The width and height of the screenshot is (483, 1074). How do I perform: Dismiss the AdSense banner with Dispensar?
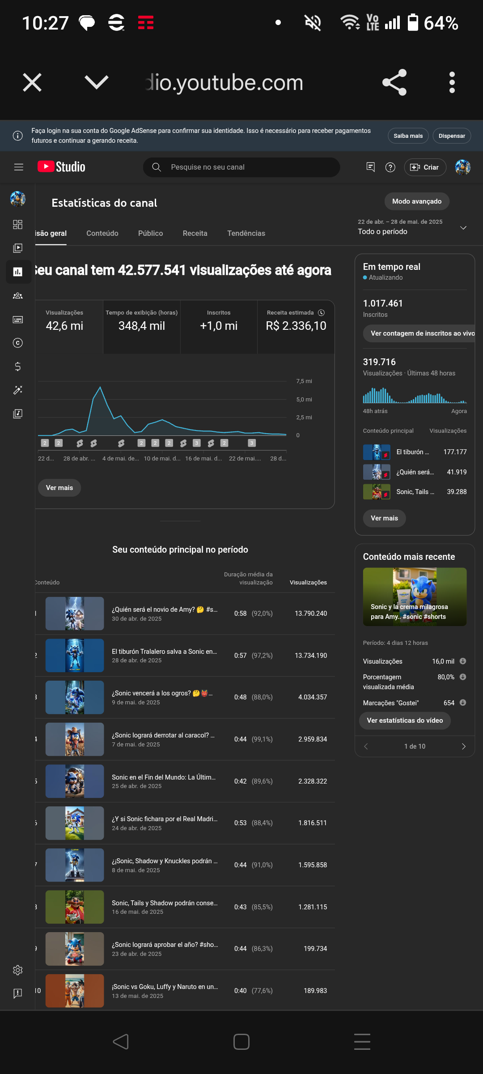click(x=452, y=136)
